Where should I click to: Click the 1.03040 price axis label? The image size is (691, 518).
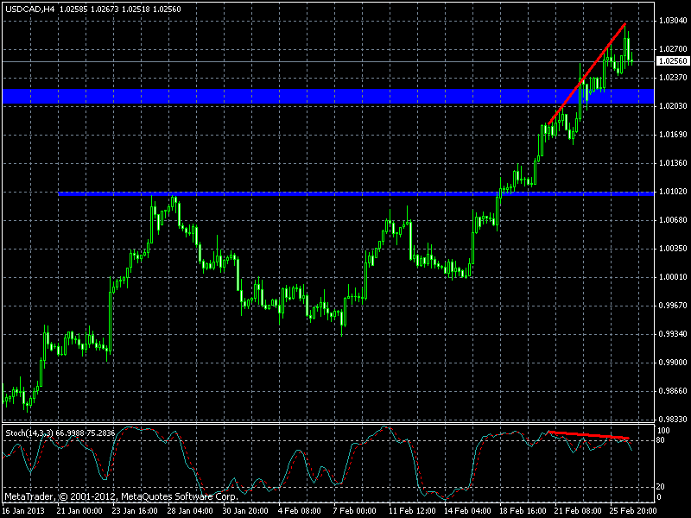click(674, 20)
